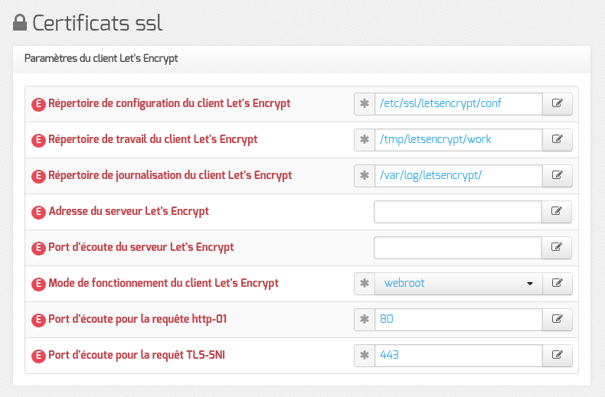Screen dimensions: 605x397
Task: Click the empty Port d'écoute du serveur field
Action: [458, 247]
